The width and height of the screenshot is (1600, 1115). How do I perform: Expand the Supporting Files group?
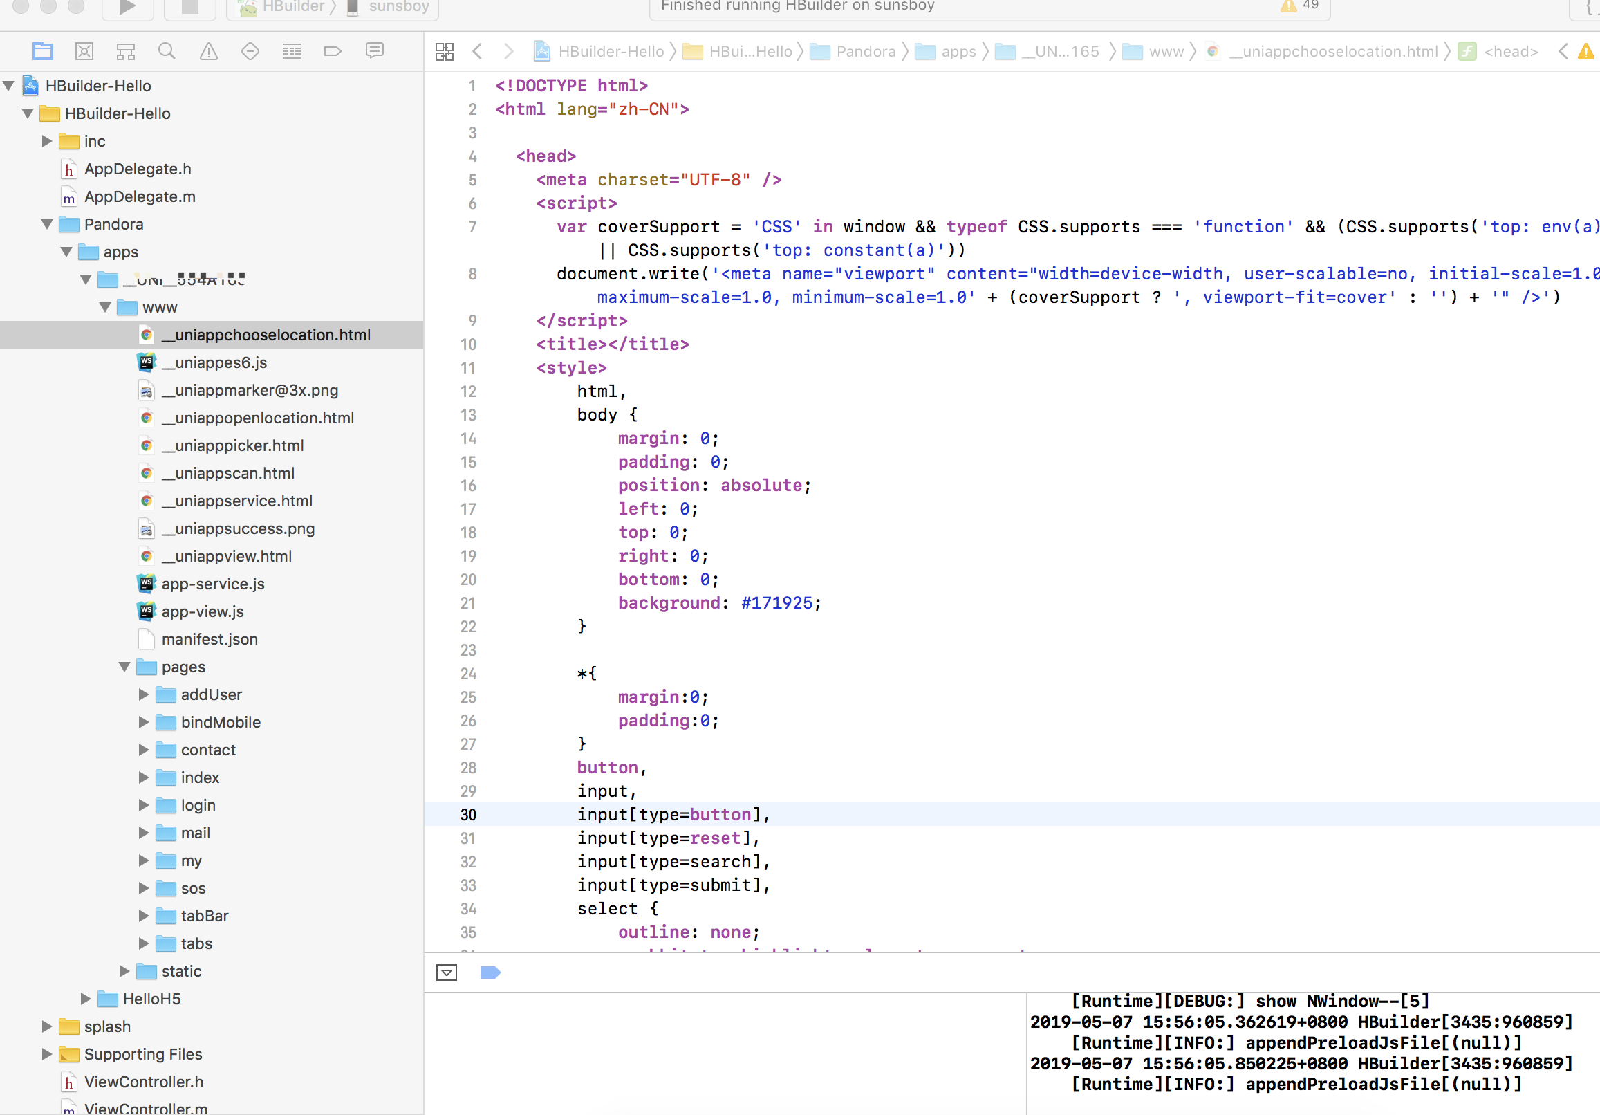[47, 1054]
